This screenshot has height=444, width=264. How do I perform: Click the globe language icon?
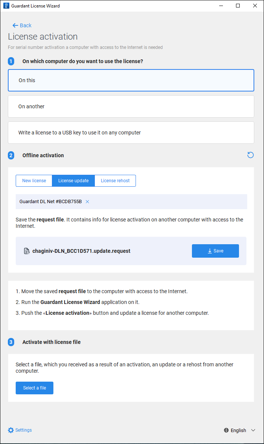tap(226, 430)
